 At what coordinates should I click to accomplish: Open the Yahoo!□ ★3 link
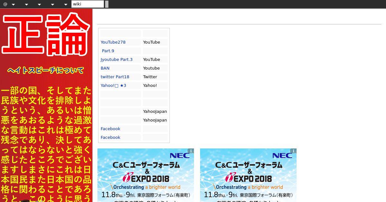[x=113, y=86]
